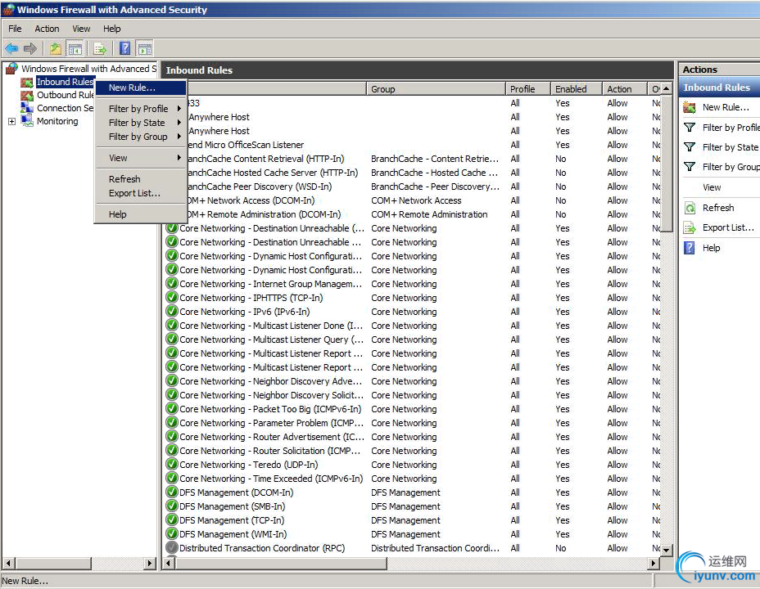Open the Filter by Group submenu

click(x=139, y=137)
